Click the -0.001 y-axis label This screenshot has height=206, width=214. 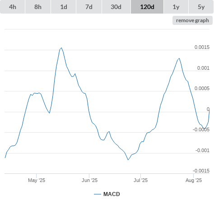[202, 150]
